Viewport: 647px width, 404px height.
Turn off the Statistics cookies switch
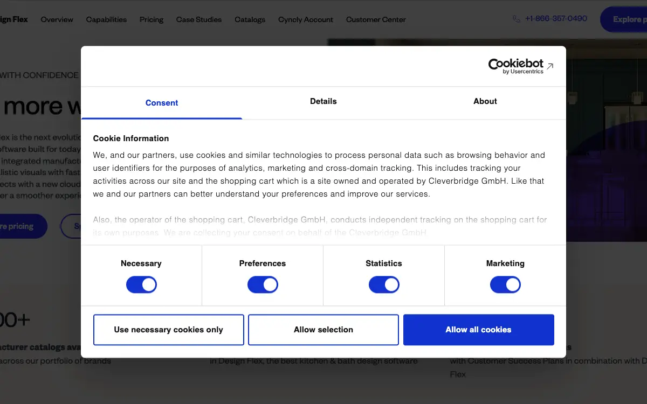(x=384, y=284)
